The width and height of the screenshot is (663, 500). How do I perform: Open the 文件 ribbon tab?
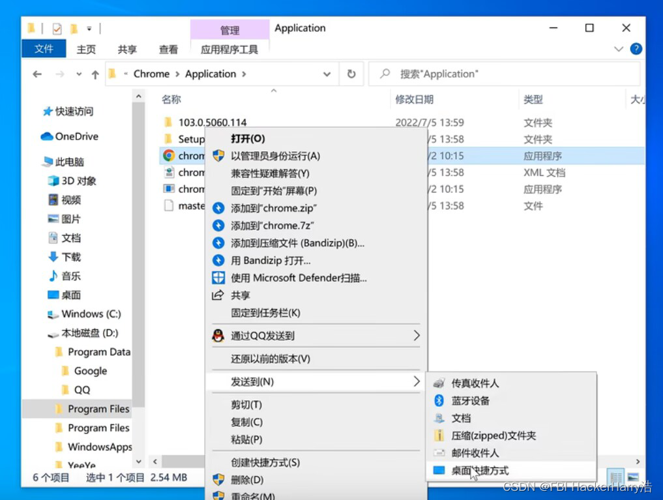(x=44, y=49)
